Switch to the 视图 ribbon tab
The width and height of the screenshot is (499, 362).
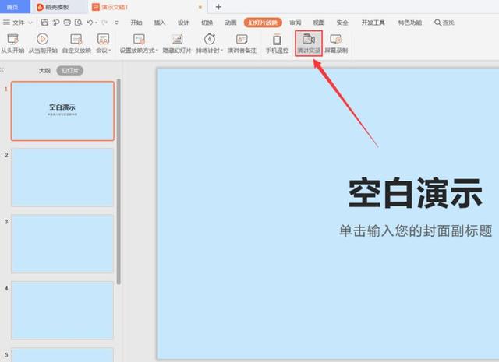(x=319, y=23)
